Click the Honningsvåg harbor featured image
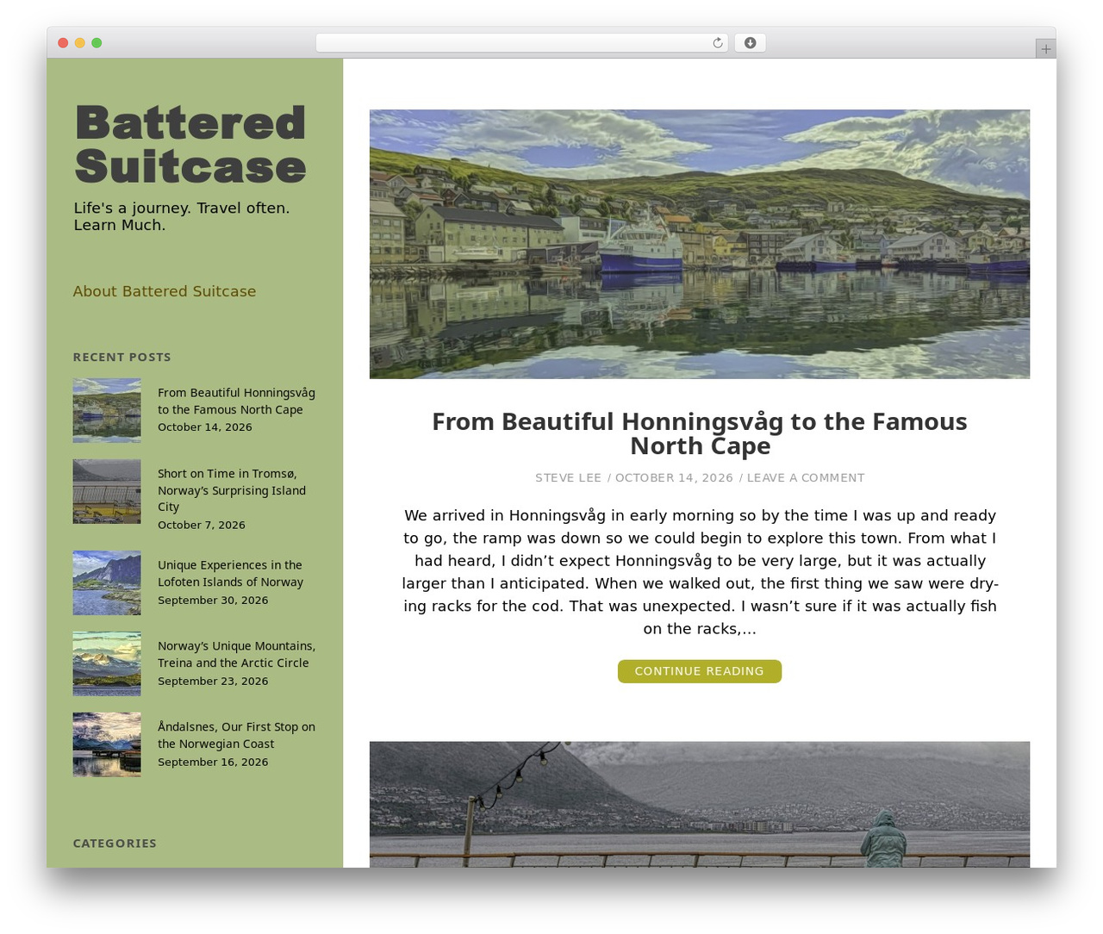 (x=700, y=244)
